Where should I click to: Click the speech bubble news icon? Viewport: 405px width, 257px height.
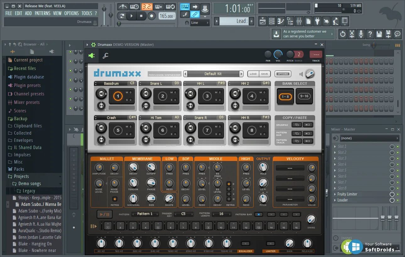point(397,34)
